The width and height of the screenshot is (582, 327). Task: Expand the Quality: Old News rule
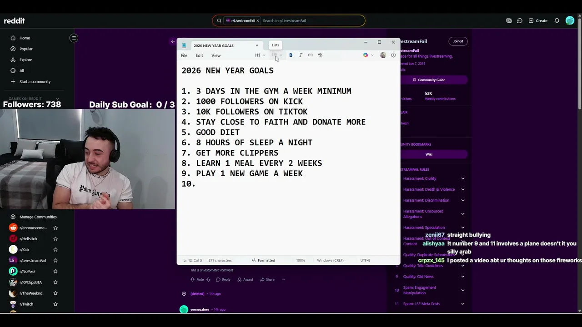(463, 277)
